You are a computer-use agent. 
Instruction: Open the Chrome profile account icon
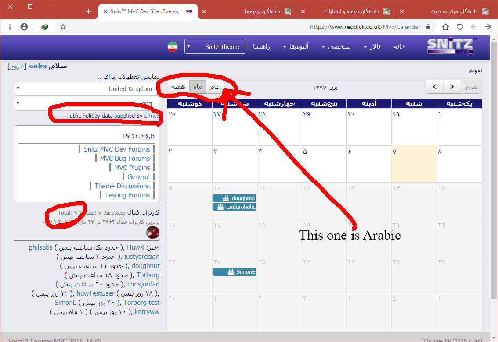tap(24, 27)
